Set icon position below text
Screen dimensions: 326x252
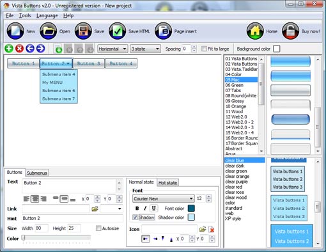pyautogui.click(x=171, y=239)
